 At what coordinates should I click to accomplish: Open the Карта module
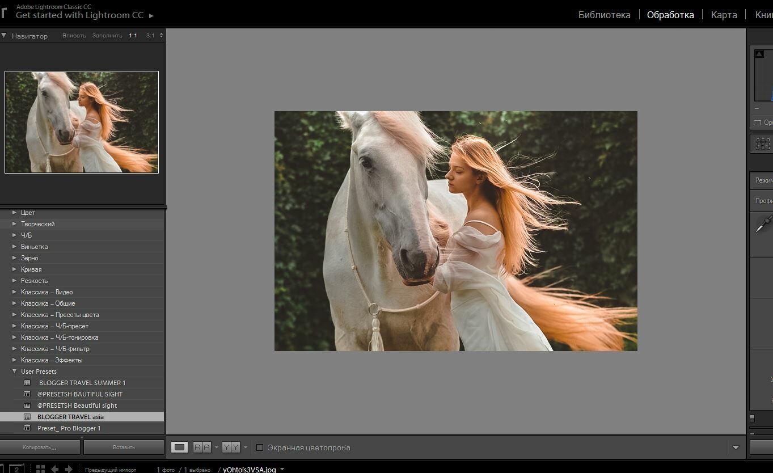coord(724,15)
